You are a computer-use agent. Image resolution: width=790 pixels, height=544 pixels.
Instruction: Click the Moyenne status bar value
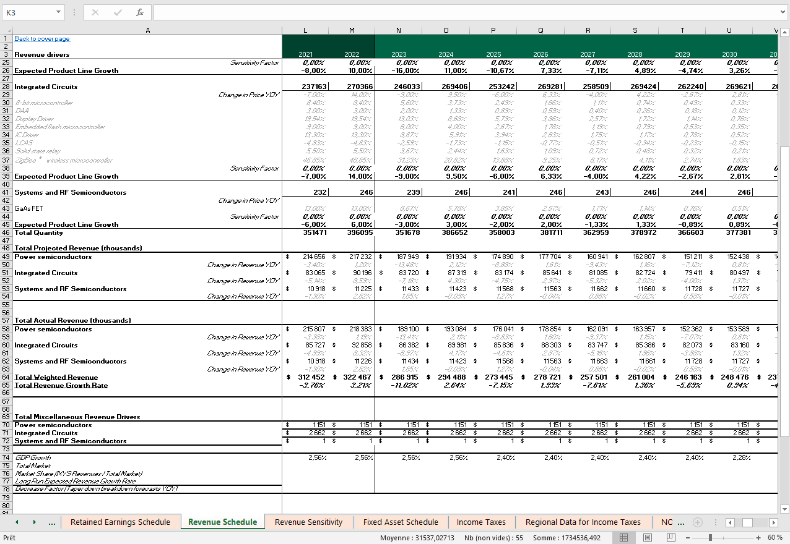417,538
